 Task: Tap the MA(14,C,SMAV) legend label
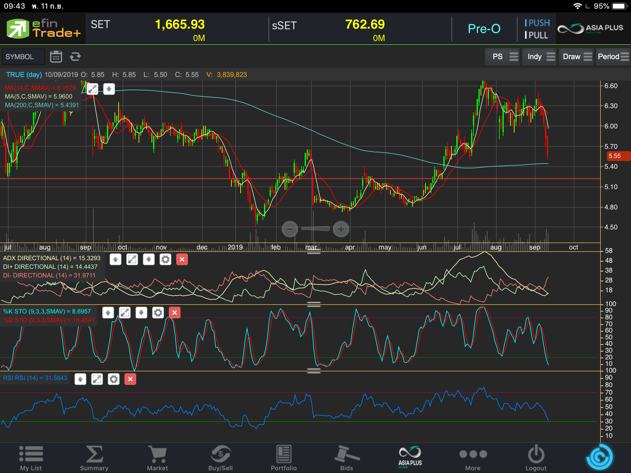pyautogui.click(x=40, y=88)
